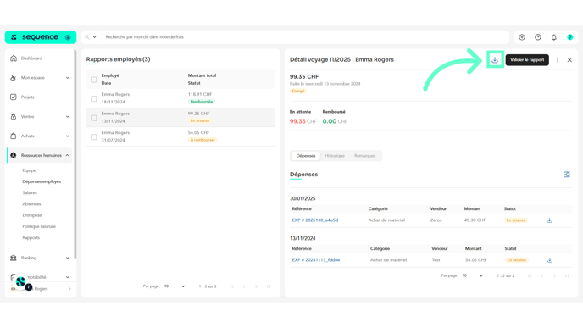Go to Dashboard in sidebar
Screen dimensions: 583x328
coord(31,58)
